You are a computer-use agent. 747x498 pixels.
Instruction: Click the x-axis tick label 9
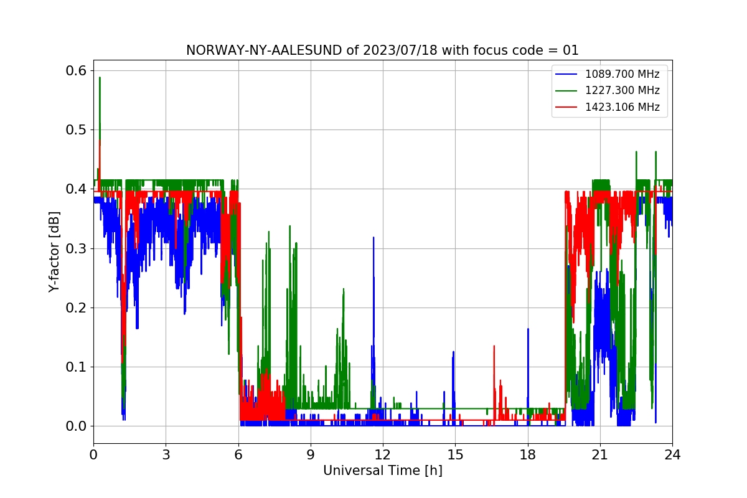tap(311, 454)
